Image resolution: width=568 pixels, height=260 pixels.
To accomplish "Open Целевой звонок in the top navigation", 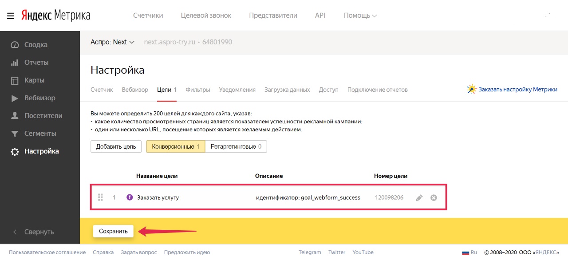I will point(206,16).
